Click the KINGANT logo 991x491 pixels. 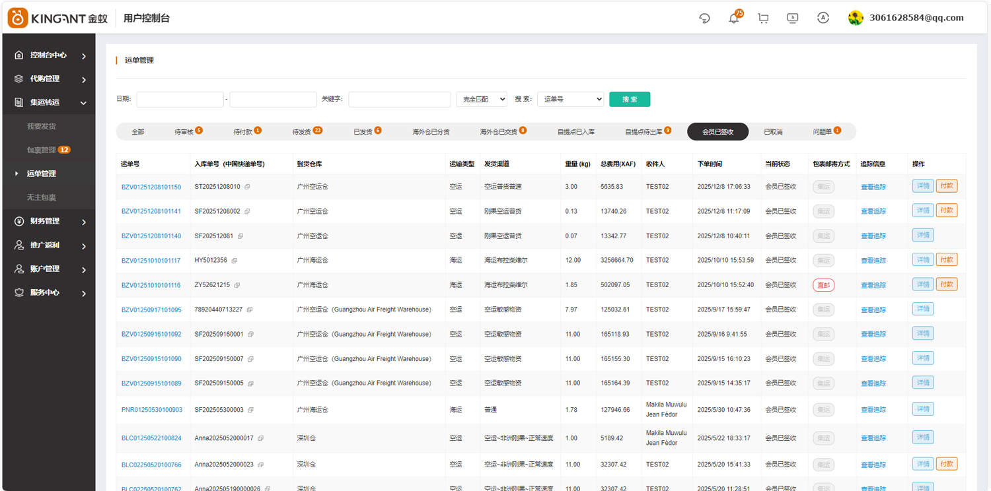[57, 18]
